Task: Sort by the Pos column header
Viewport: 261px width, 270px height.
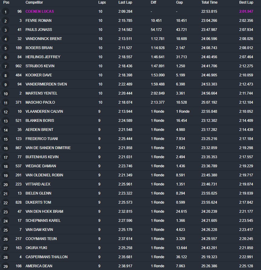Action: [6, 2]
